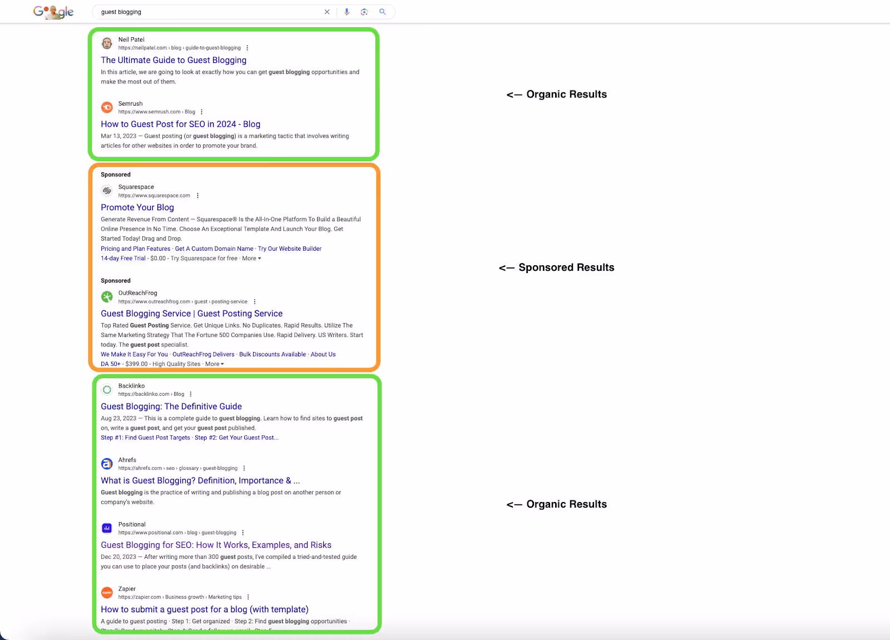890x640 pixels.
Task: Click the Google logo
Action: [x=53, y=12]
